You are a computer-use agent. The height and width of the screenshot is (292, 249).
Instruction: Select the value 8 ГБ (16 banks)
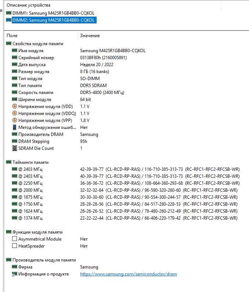pos(95,72)
